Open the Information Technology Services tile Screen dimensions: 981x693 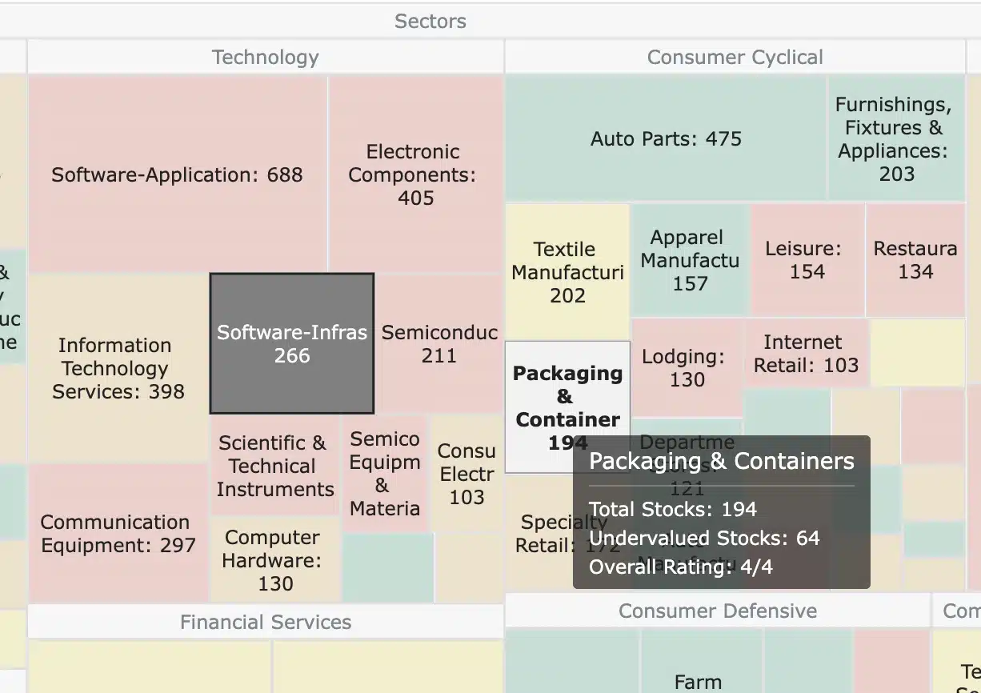tap(118, 368)
